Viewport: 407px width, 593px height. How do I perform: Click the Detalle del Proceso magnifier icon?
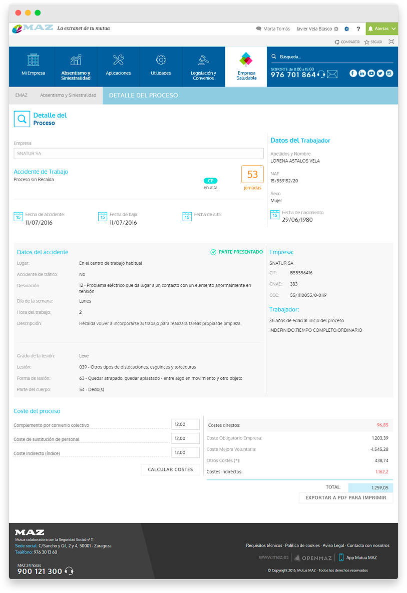pos(22,119)
